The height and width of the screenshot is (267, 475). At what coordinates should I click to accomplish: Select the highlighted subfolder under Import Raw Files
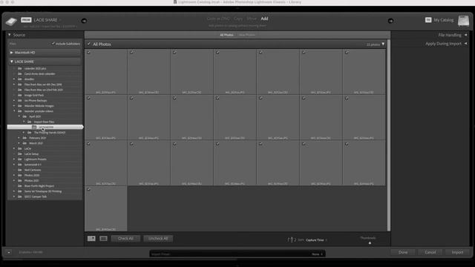coord(45,127)
